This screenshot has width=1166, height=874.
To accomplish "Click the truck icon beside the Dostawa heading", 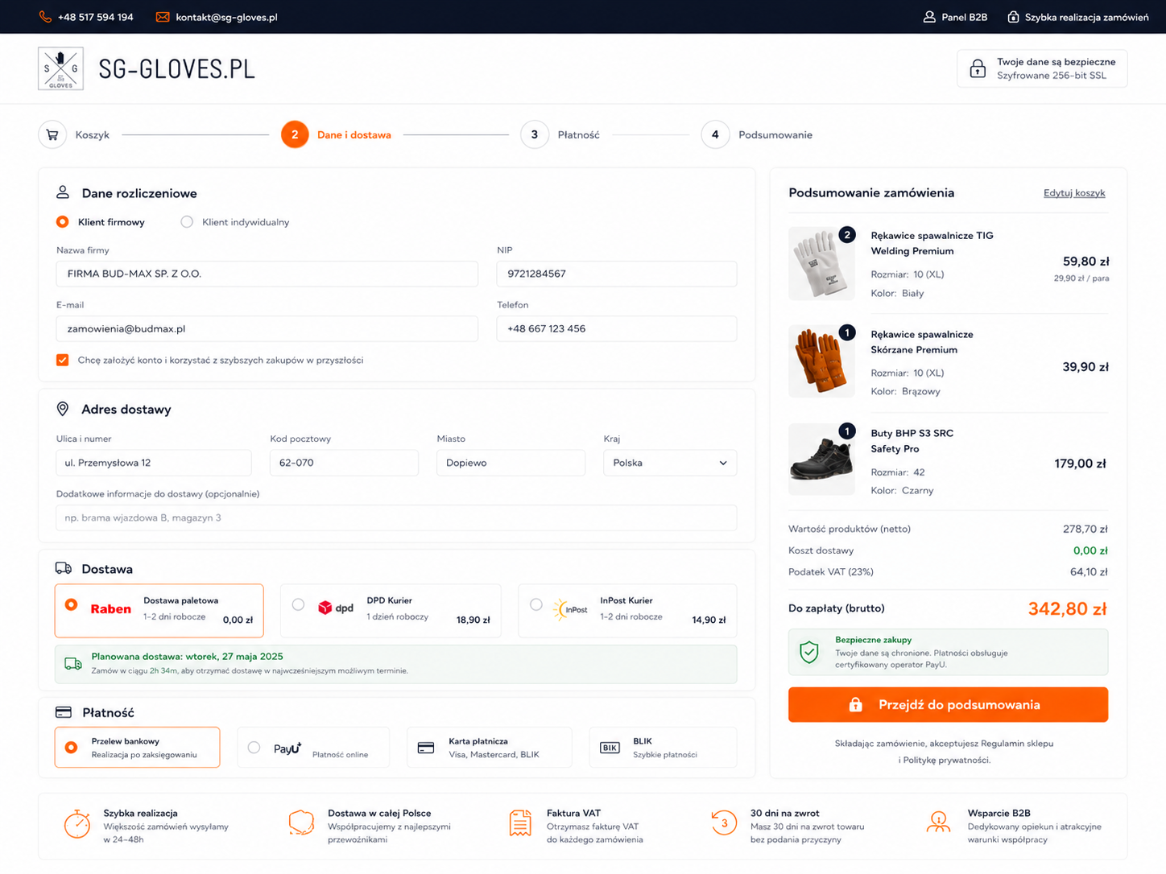I will point(64,568).
